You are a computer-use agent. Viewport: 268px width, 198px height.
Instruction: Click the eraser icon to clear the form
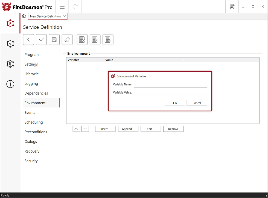[67, 39]
